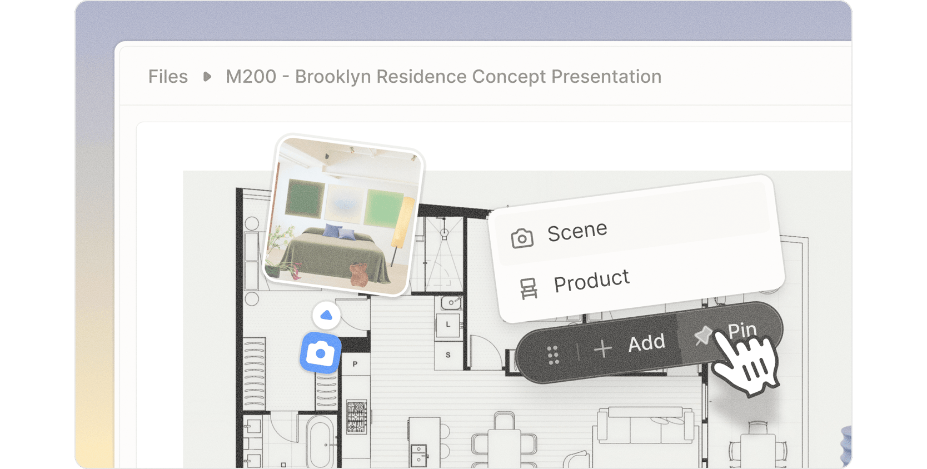This screenshot has height=469, width=927.
Task: Click the blue direction arrow marker
Action: click(x=326, y=316)
